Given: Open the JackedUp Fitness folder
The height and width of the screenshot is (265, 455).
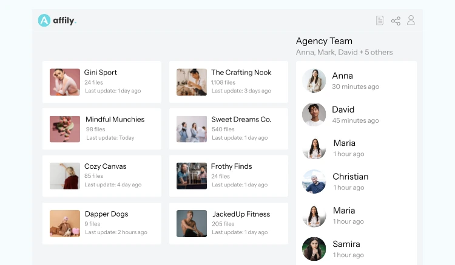Looking at the screenshot, I should tap(228, 223).
